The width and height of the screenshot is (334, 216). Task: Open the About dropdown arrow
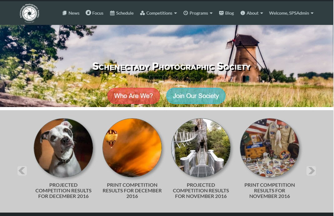click(x=262, y=13)
